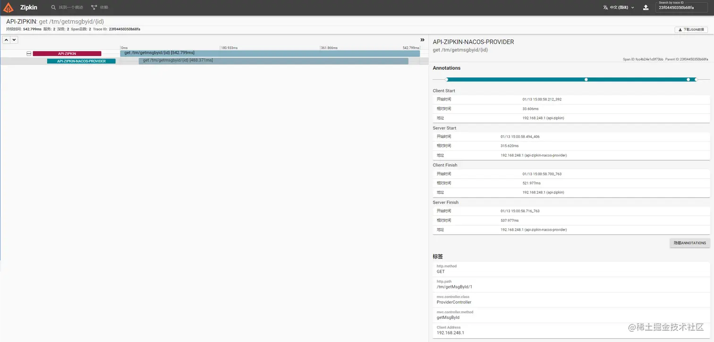This screenshot has width=714, height=342.
Task: Click the Server Finish heading
Action: [x=446, y=202]
